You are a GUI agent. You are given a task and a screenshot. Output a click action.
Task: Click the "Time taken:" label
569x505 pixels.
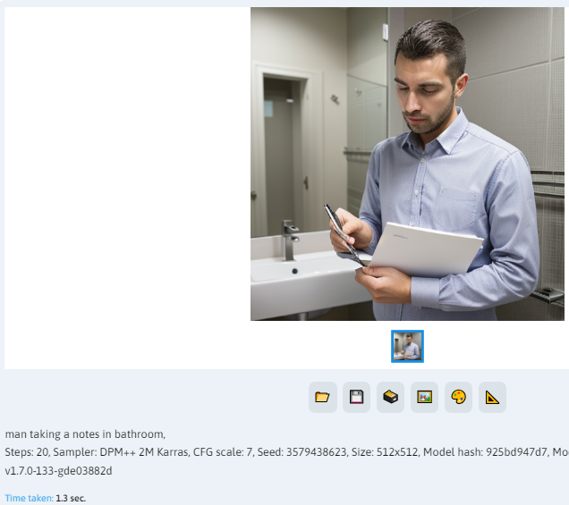pos(29,498)
